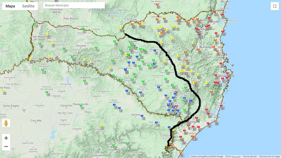Screen dimensions: 281x158
Task: Click the green marker 14 near Erechim
Action: click(x=85, y=81)
